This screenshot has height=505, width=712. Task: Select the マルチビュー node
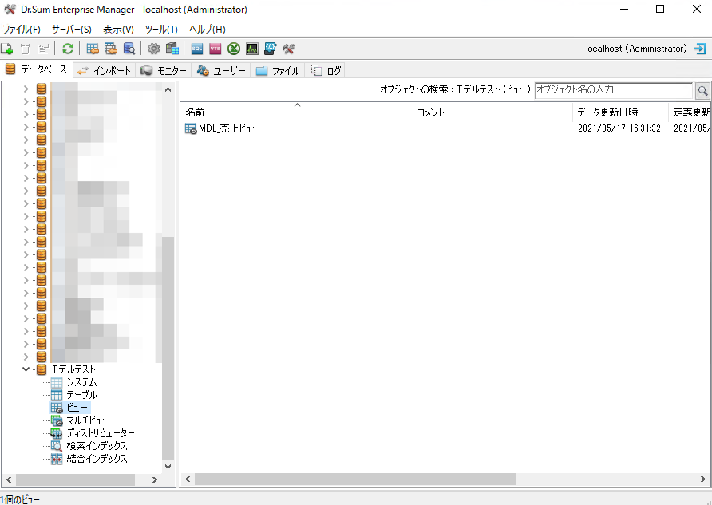click(88, 420)
